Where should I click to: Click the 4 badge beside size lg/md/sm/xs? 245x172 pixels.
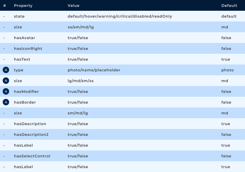coord(6,81)
